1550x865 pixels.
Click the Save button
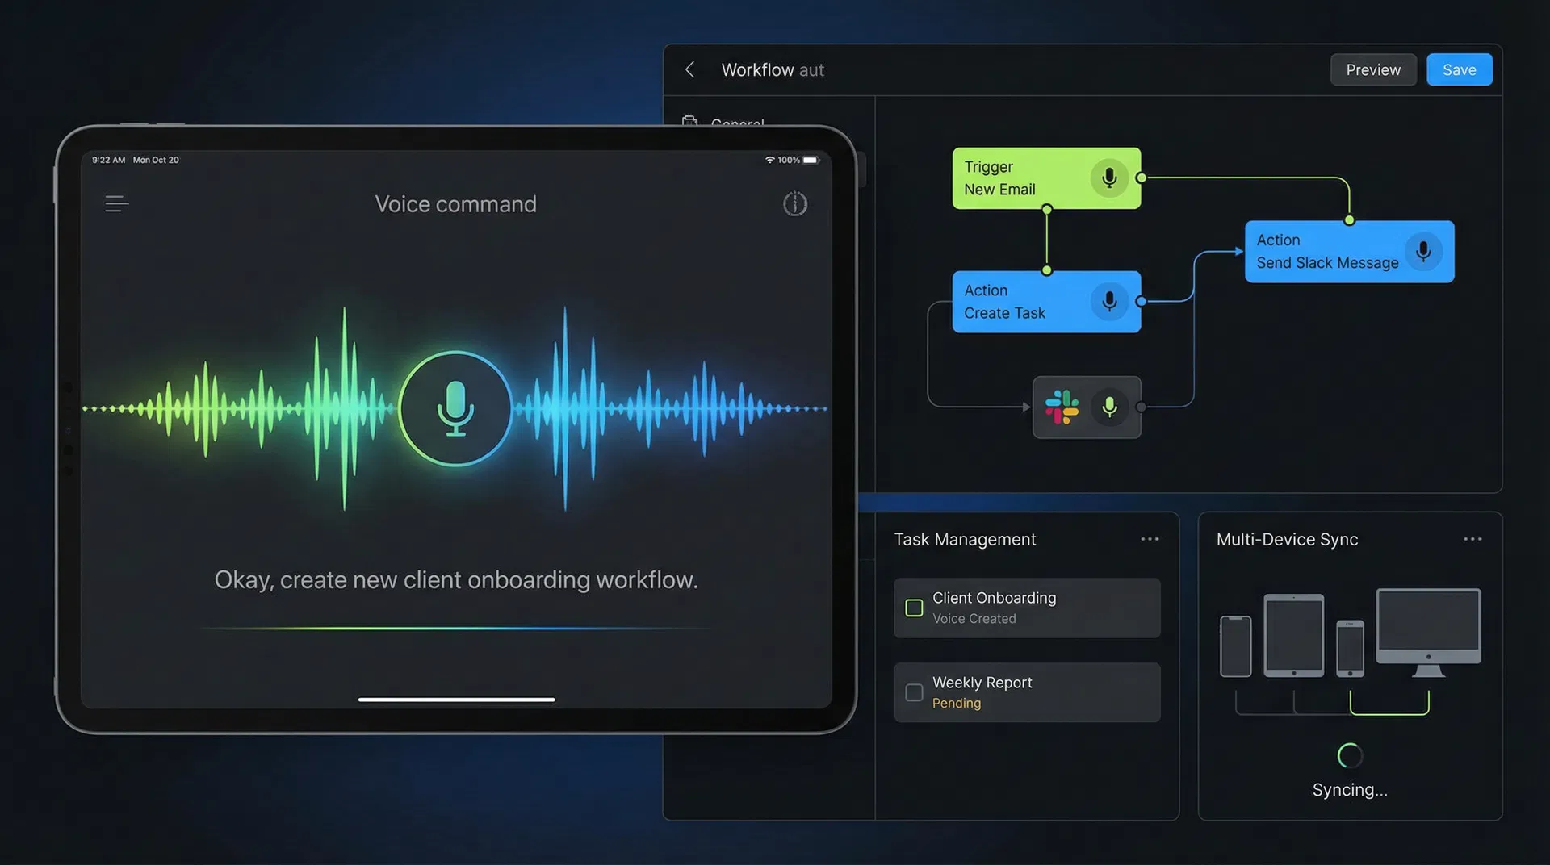1459,69
